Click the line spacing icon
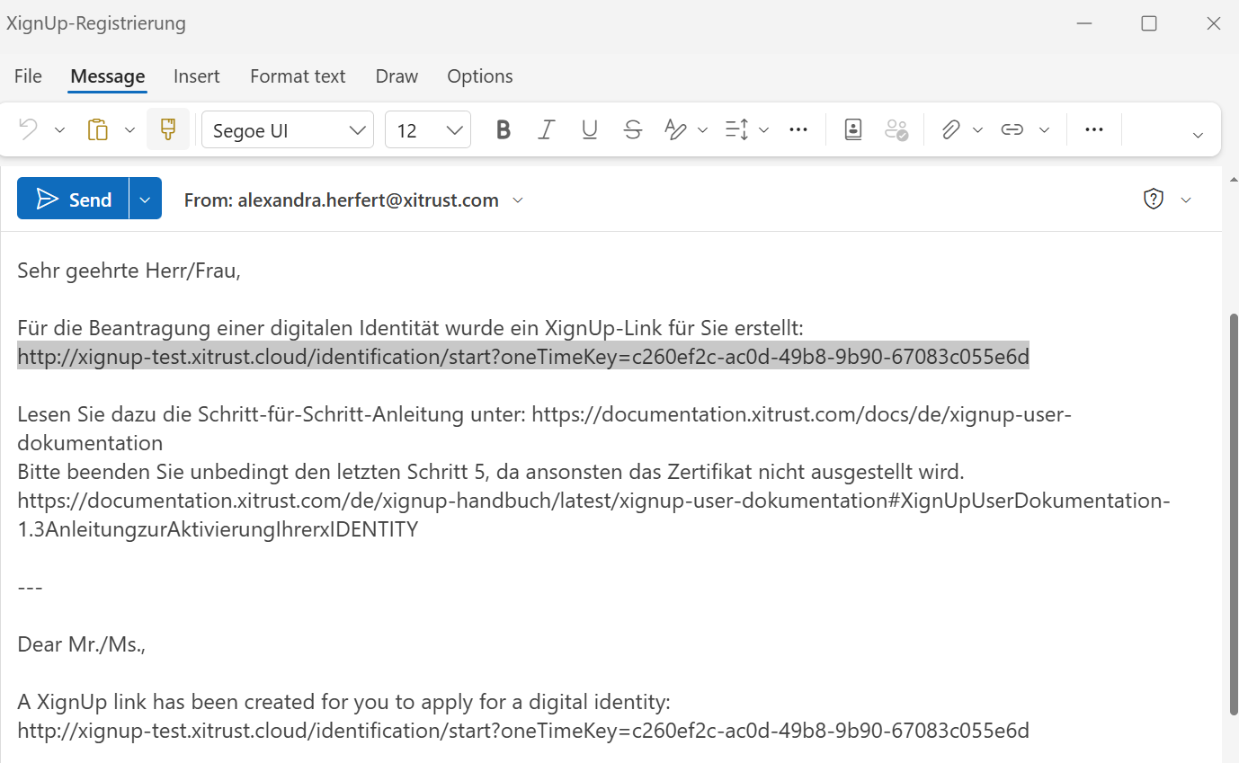Viewport: 1239px width, 763px height. (x=737, y=130)
